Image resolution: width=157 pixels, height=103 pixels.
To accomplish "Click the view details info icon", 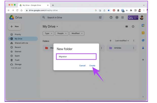I will pos(133,26).
